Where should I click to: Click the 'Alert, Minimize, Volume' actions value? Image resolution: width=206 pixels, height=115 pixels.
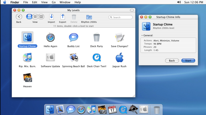(x=166, y=41)
